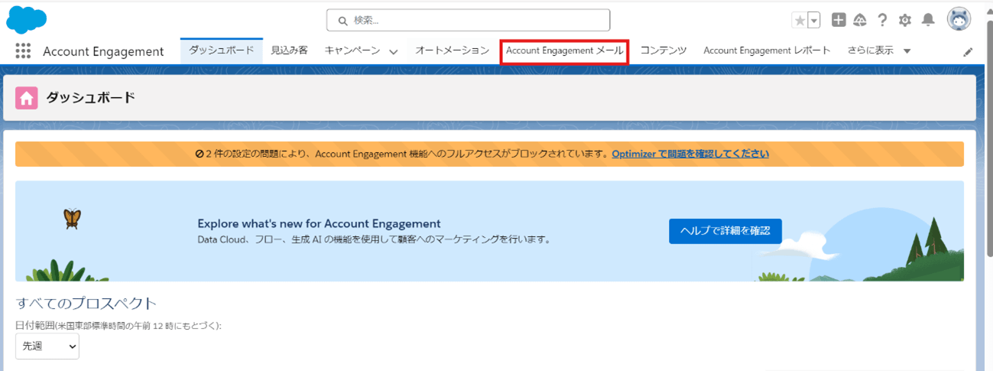Click the すべてのプロスペクト heading
Viewport: 993px width, 371px height.
point(86,302)
